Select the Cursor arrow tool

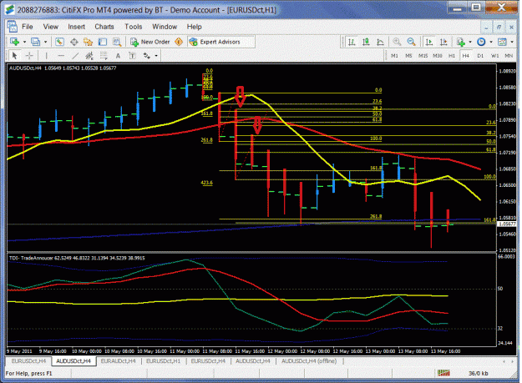(x=14, y=56)
